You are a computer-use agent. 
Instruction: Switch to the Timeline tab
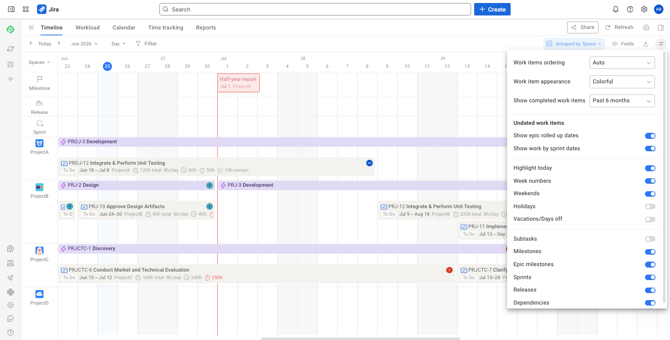(51, 27)
